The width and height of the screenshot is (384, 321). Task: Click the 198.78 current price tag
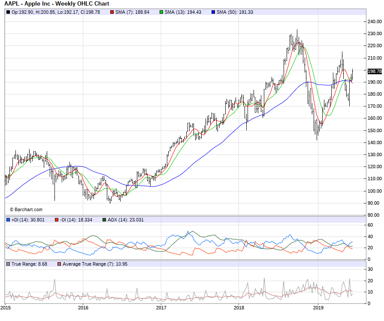375,71
